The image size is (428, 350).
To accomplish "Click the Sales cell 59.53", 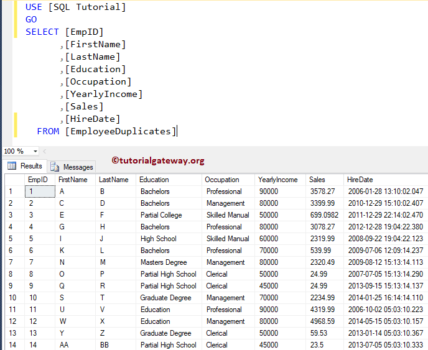I will coord(325,333).
